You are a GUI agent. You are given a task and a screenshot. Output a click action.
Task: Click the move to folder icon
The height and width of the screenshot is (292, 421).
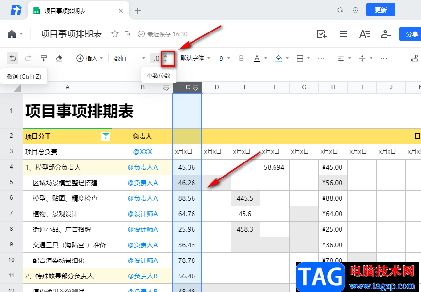(129, 34)
